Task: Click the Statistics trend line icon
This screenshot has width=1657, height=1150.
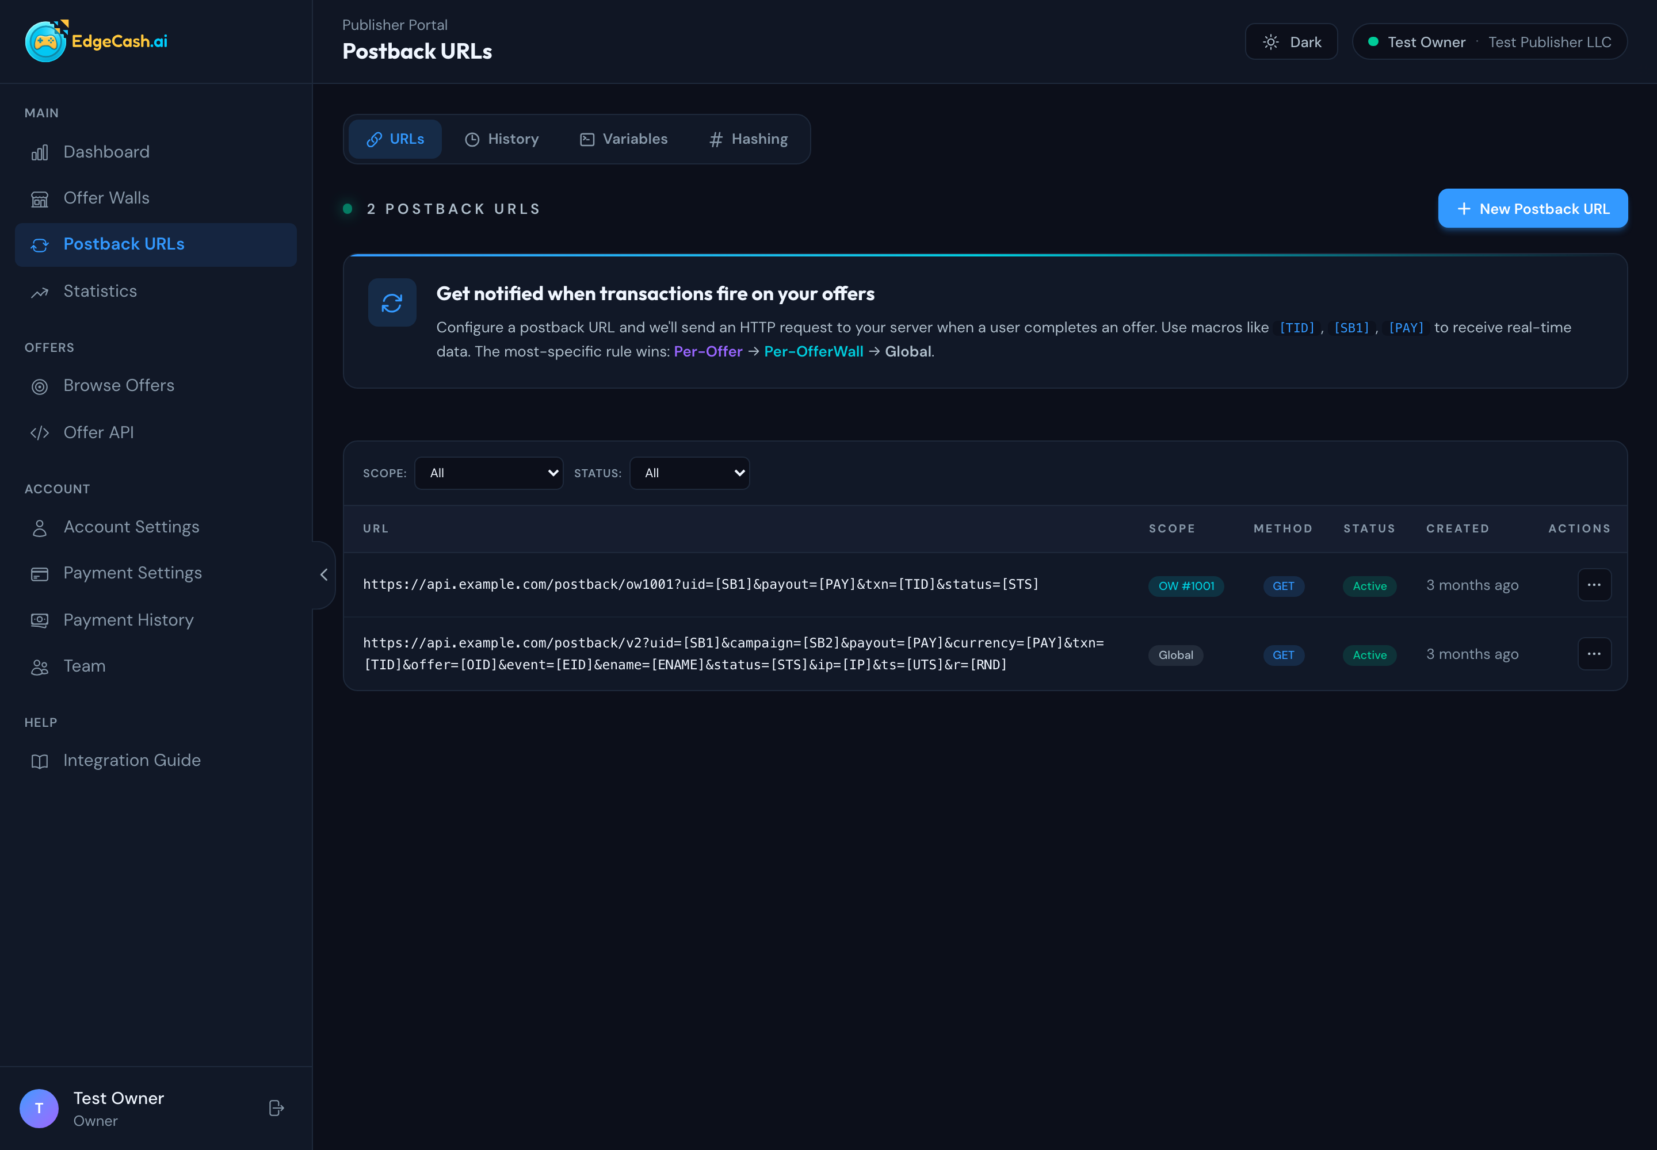Action: pos(40,292)
